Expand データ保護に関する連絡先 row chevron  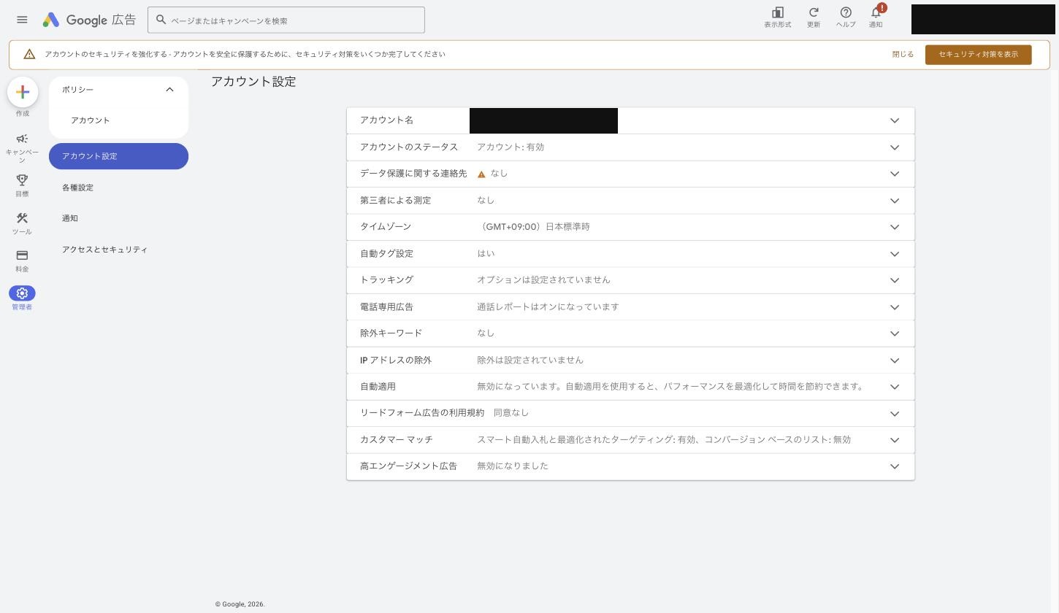895,174
